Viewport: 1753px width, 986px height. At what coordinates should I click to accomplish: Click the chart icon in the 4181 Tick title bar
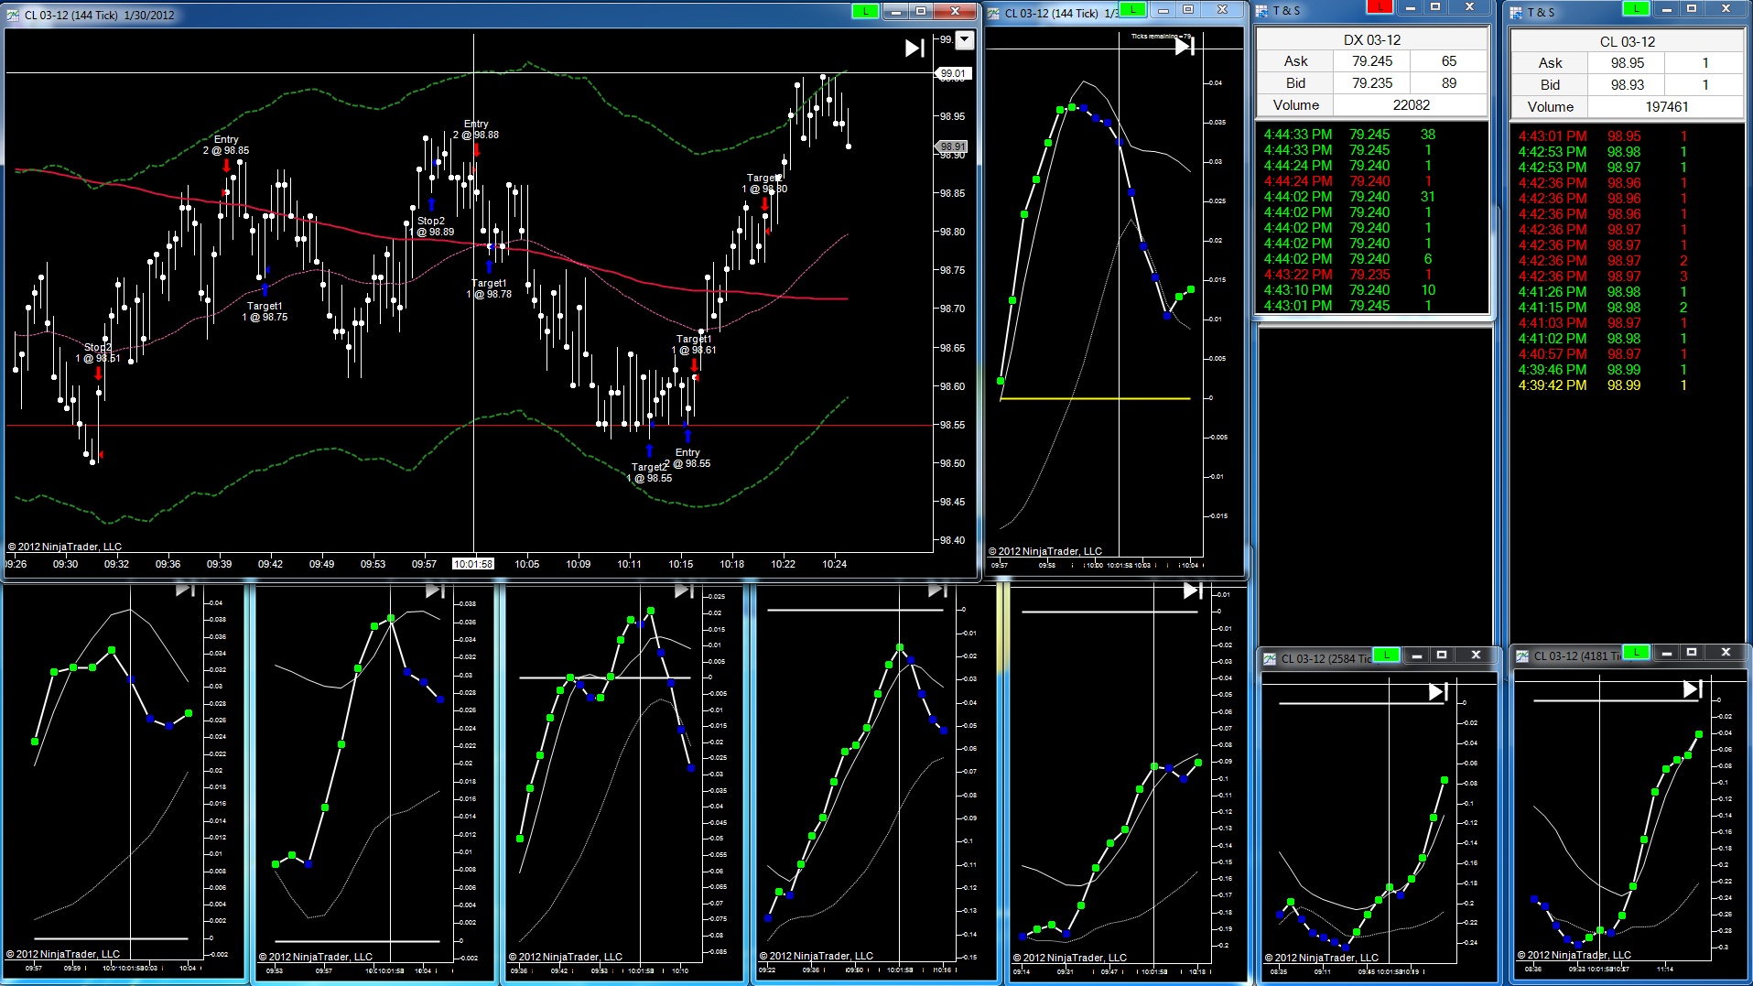(1522, 656)
